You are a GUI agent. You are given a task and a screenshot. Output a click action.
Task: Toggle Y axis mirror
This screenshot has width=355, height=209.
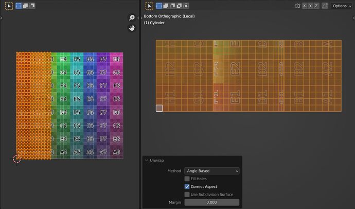pos(310,6)
